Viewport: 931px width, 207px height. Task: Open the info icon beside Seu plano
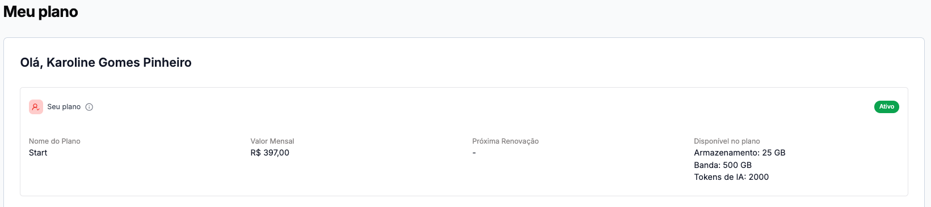tap(89, 107)
